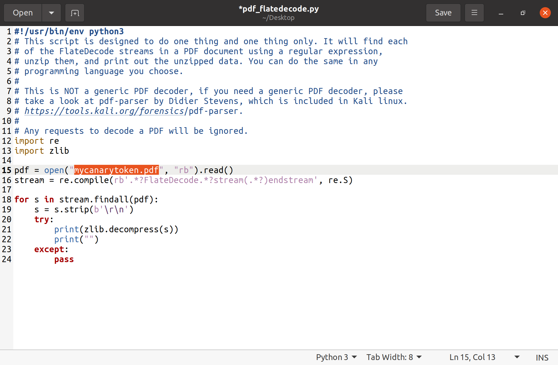
Task: Toggle the INS insert mode indicator
Action: 542,358
